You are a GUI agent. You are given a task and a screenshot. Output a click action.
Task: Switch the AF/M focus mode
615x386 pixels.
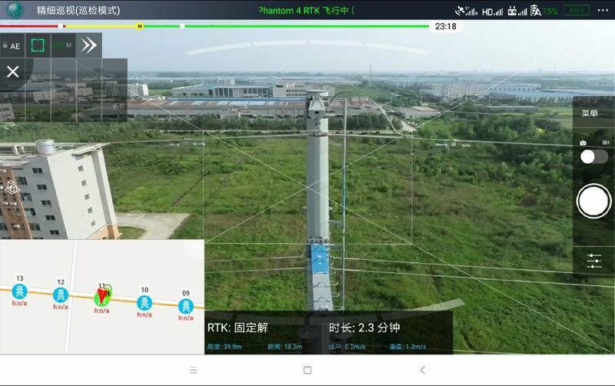[63, 45]
